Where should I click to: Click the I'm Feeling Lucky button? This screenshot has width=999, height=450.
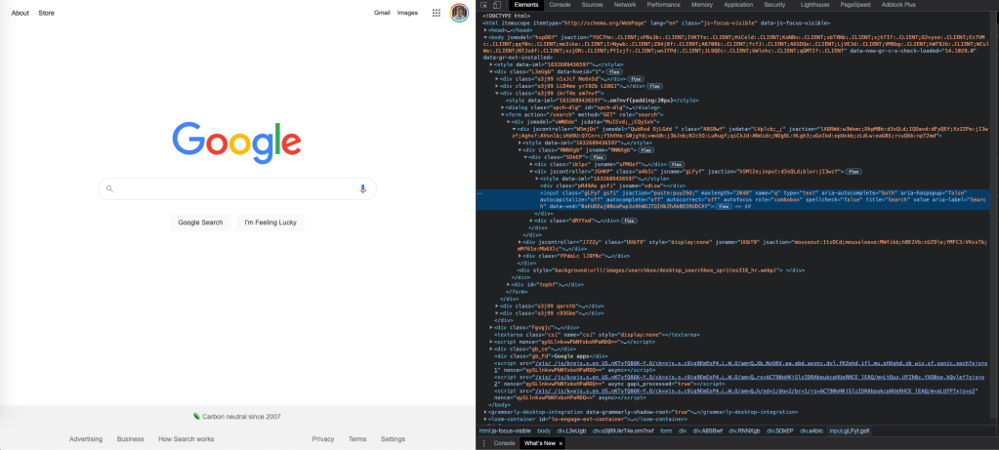(271, 223)
